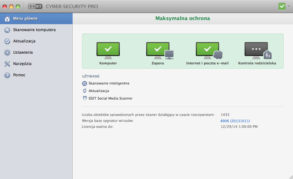The height and width of the screenshot is (179, 293).
Task: Open Skanowanie komputera section
Action: click(x=36, y=30)
